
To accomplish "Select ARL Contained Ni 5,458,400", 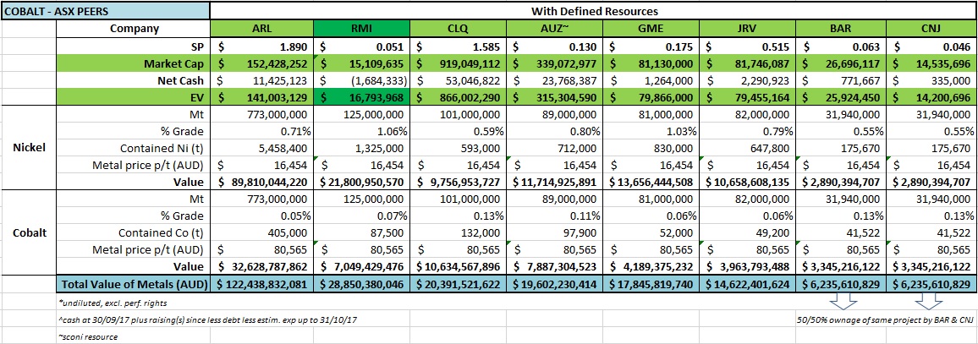I will [262, 148].
